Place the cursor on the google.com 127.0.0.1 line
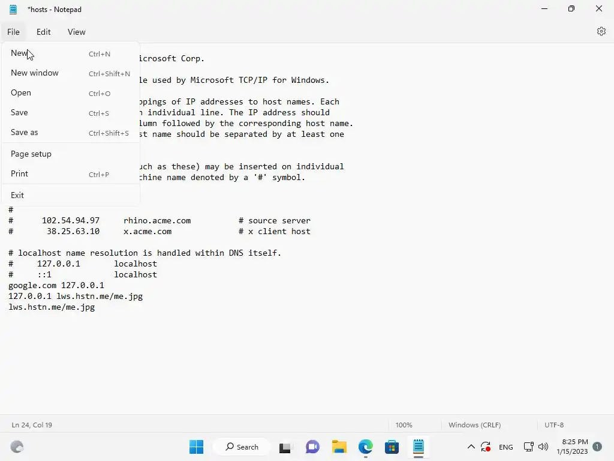Image resolution: width=614 pixels, height=461 pixels. tap(56, 285)
